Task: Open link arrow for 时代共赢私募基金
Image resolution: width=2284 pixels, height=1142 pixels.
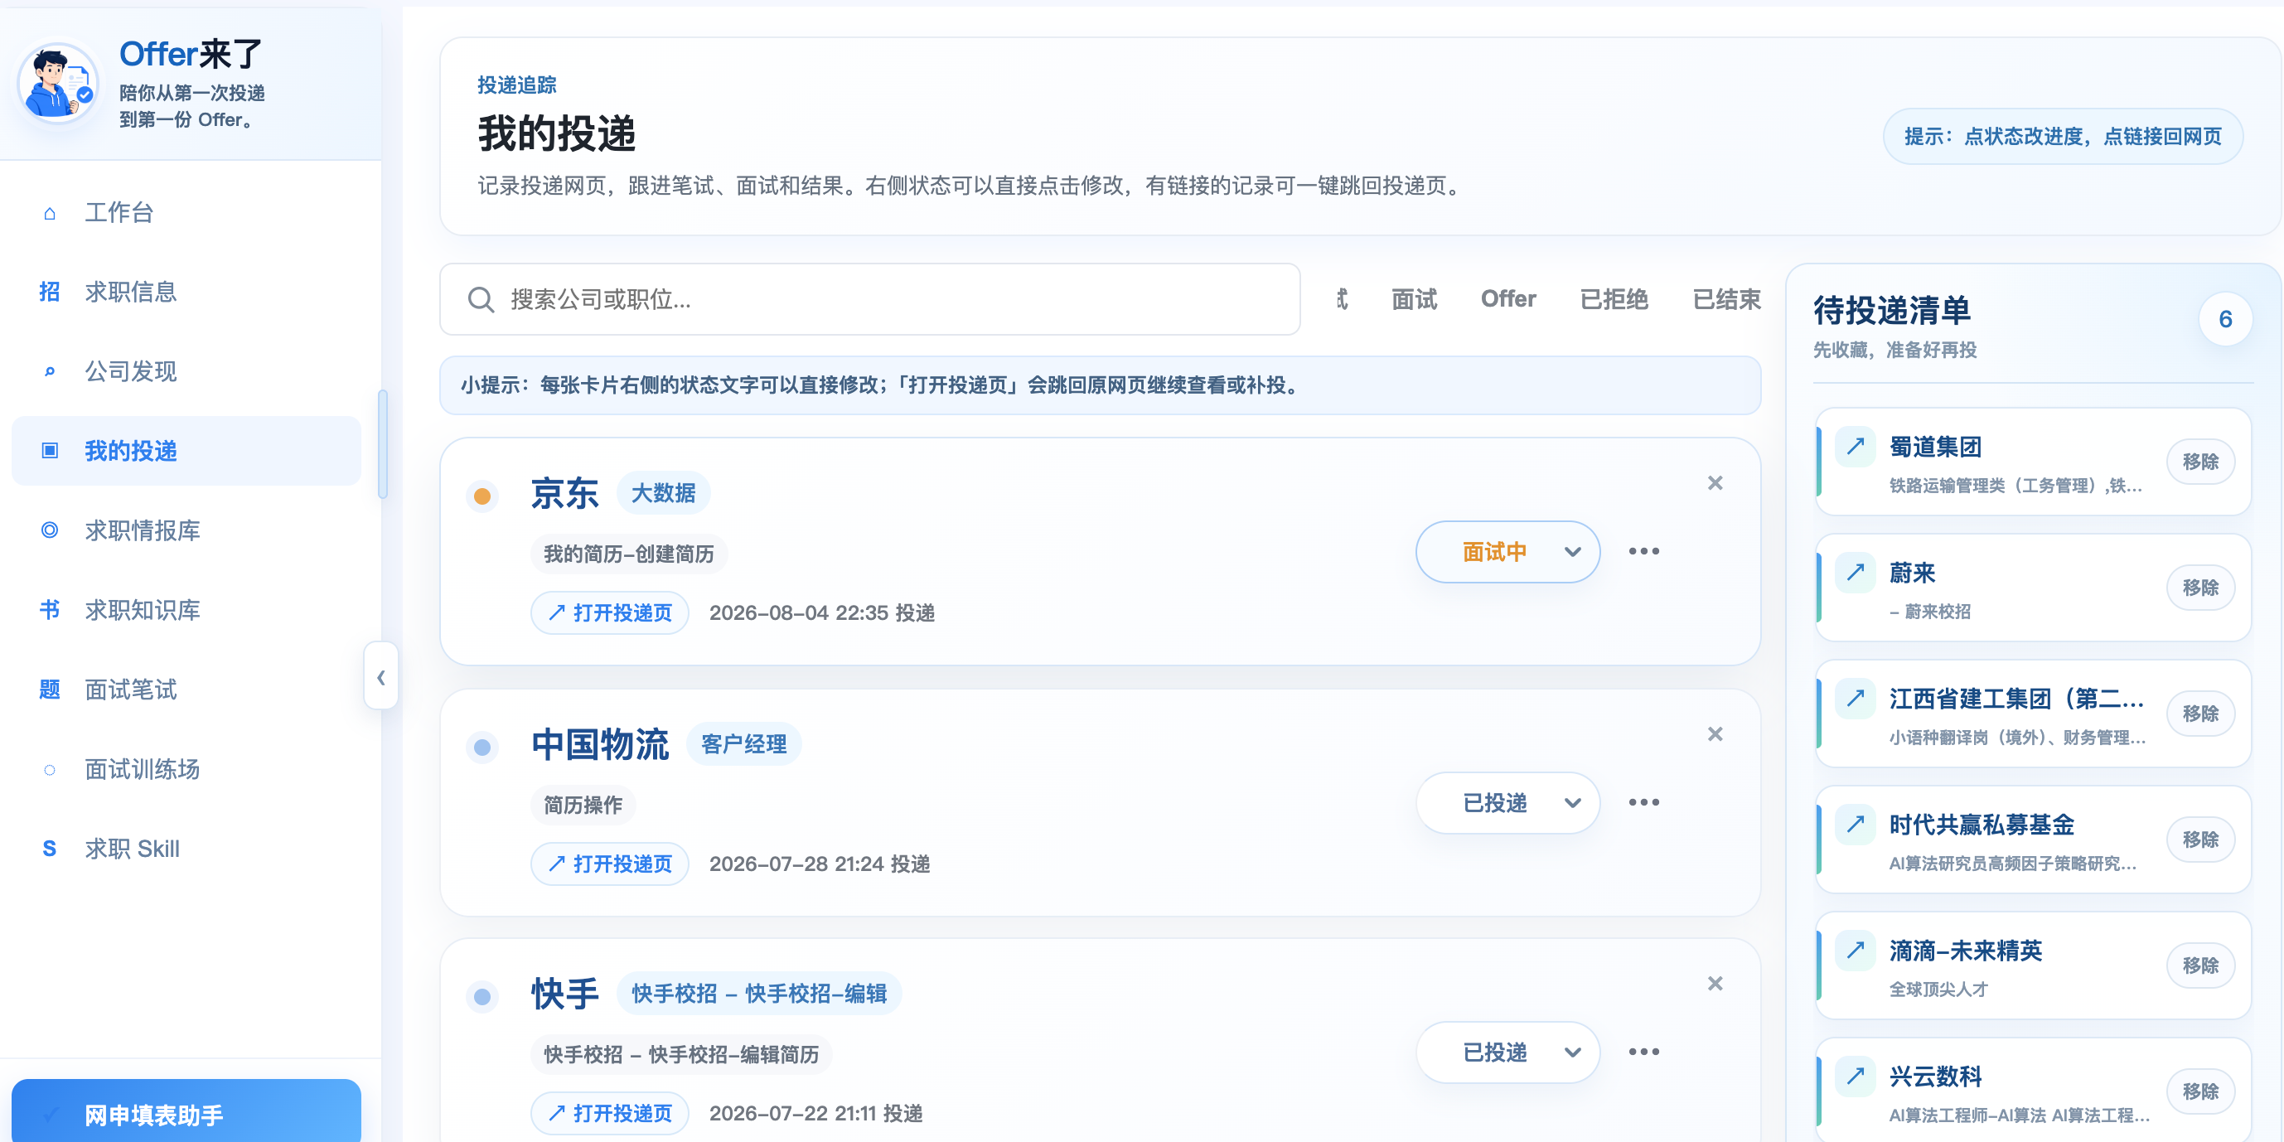Action: [1855, 824]
